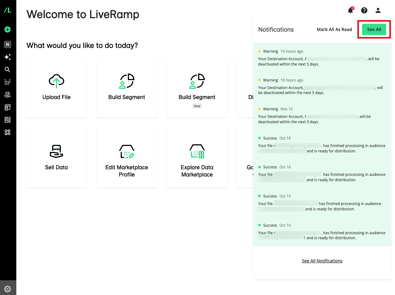
Task: Open the search icon in sidebar
Action: (8, 70)
